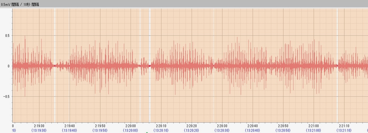
Task: Click the 2:19:30 time axis label
Action: [x=39, y=126]
